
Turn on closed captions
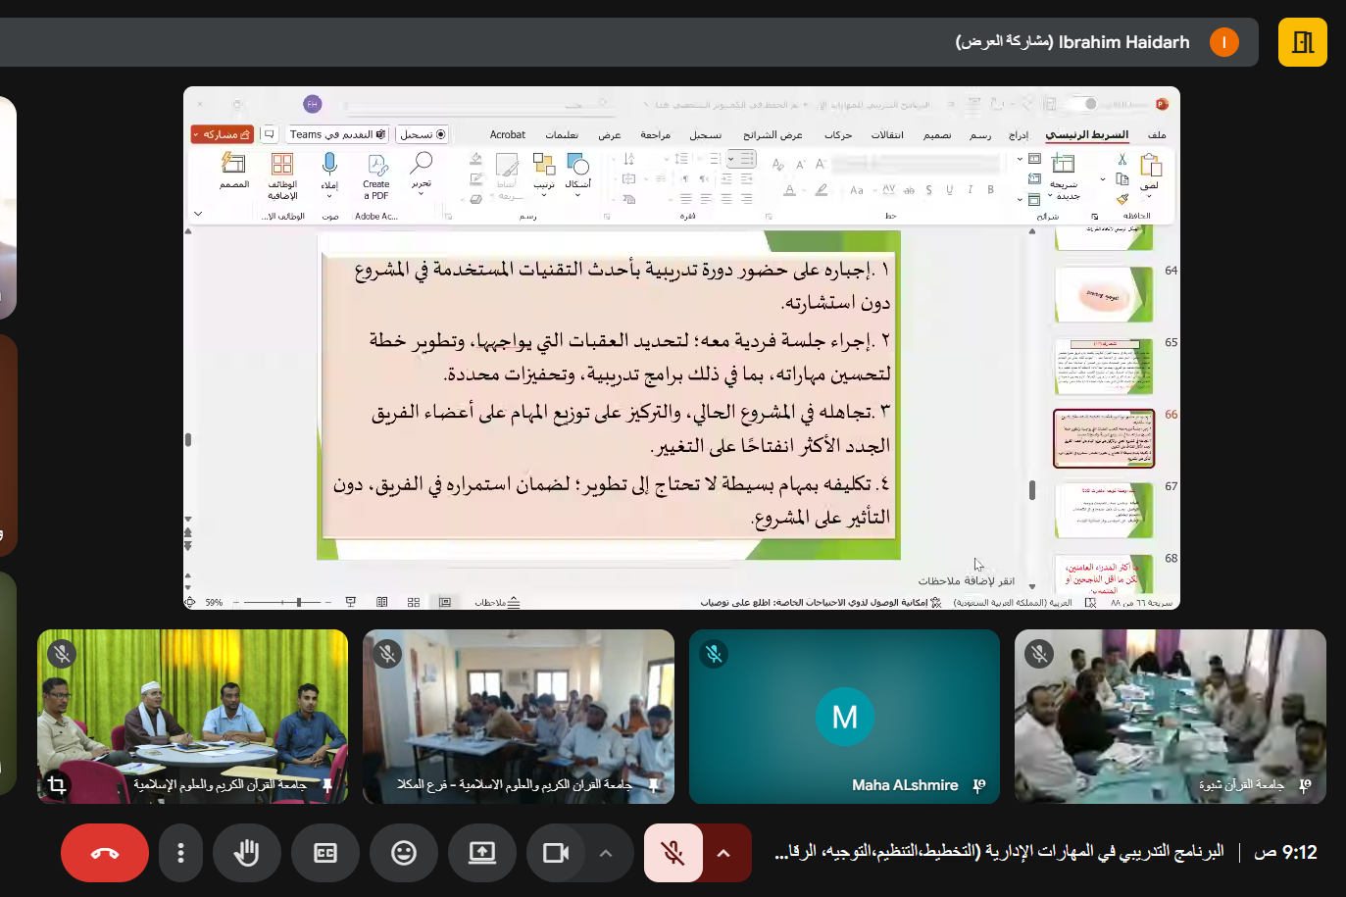pyautogui.click(x=325, y=853)
